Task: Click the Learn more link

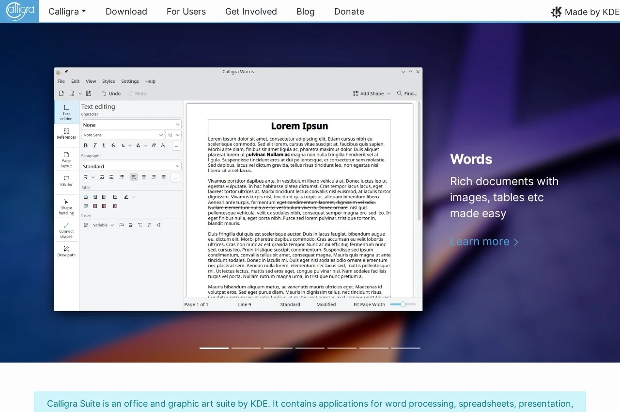Action: click(484, 241)
